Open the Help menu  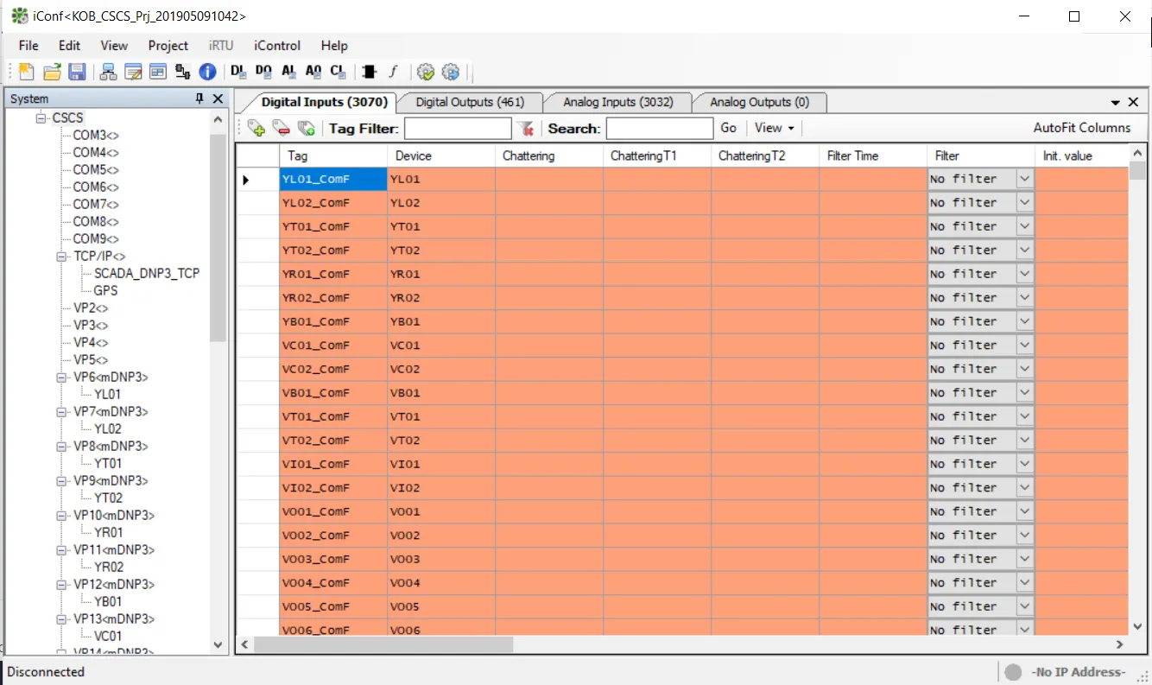[x=334, y=46]
